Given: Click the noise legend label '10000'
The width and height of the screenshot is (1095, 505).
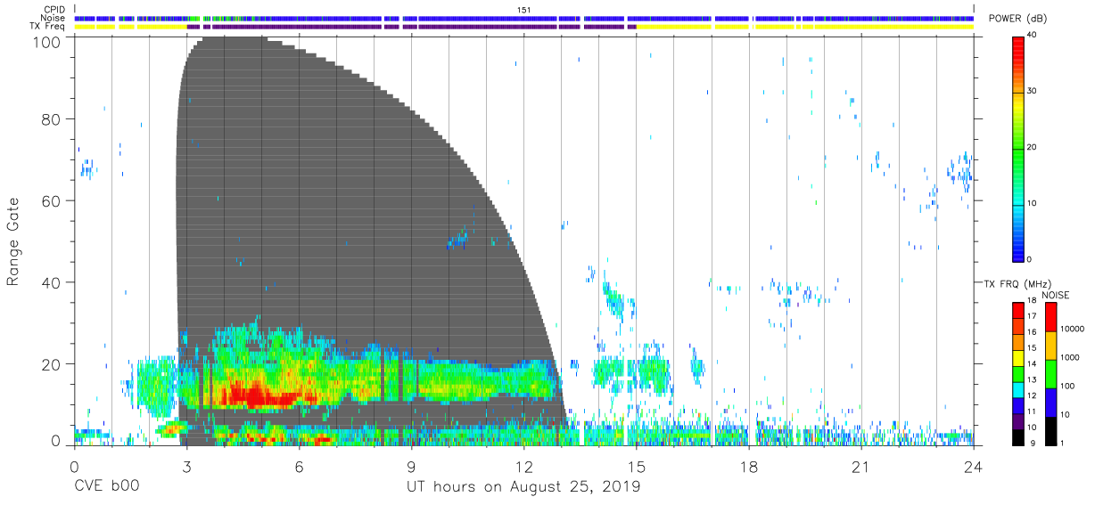Looking at the screenshot, I should pos(1071,329).
